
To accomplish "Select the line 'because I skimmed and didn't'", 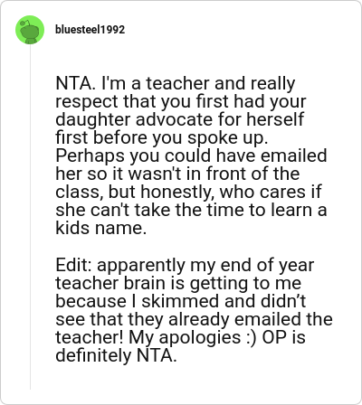I will (x=181, y=301).
